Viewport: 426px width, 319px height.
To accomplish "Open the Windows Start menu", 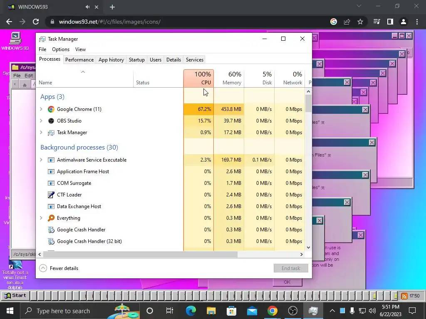I will 10,311.
